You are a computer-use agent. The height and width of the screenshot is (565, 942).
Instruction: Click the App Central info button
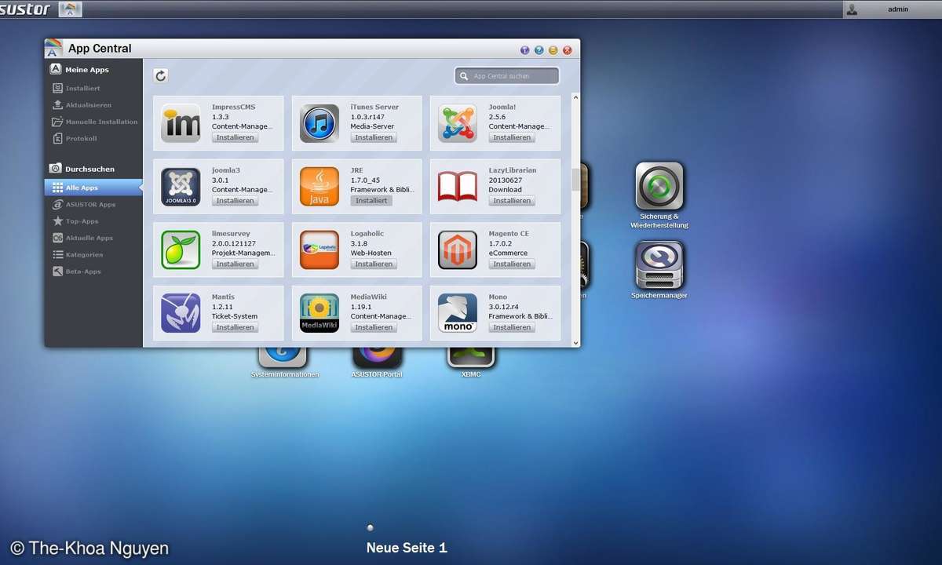[x=525, y=50]
